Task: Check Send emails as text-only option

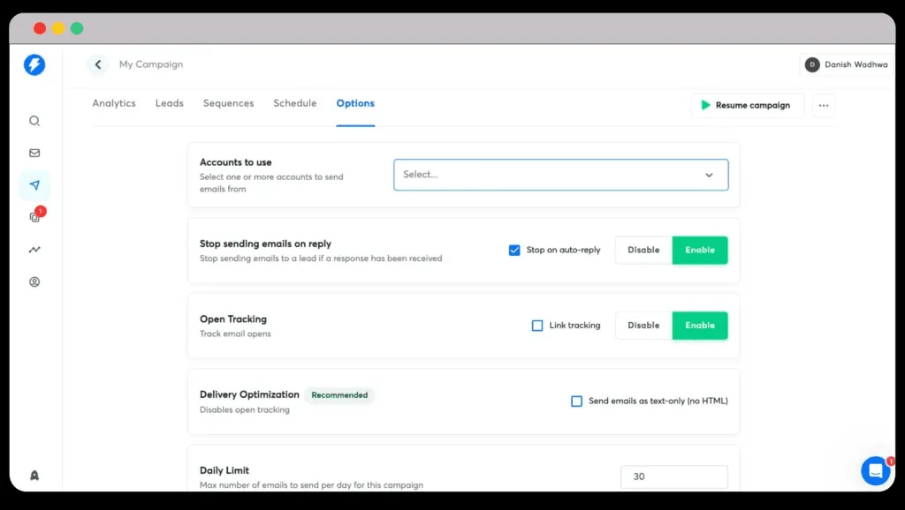Action: click(x=576, y=401)
